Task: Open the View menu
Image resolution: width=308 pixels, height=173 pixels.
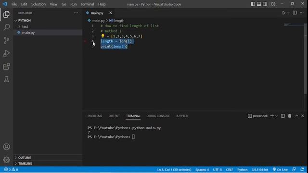Action: pyautogui.click(x=53, y=4)
